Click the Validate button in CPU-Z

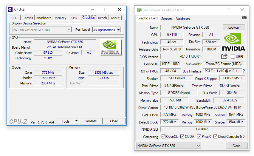click(x=91, y=121)
